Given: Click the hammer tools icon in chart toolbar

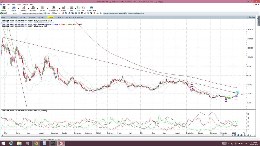Looking at the screenshot, I should tap(82, 13).
